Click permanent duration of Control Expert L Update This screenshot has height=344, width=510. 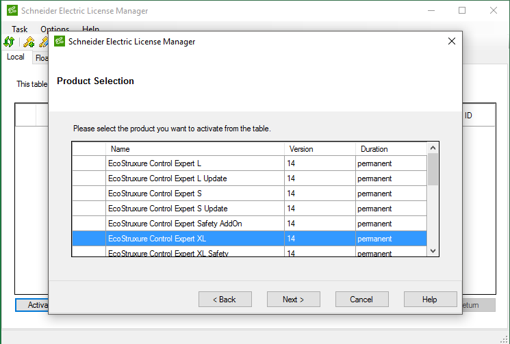click(x=391, y=178)
